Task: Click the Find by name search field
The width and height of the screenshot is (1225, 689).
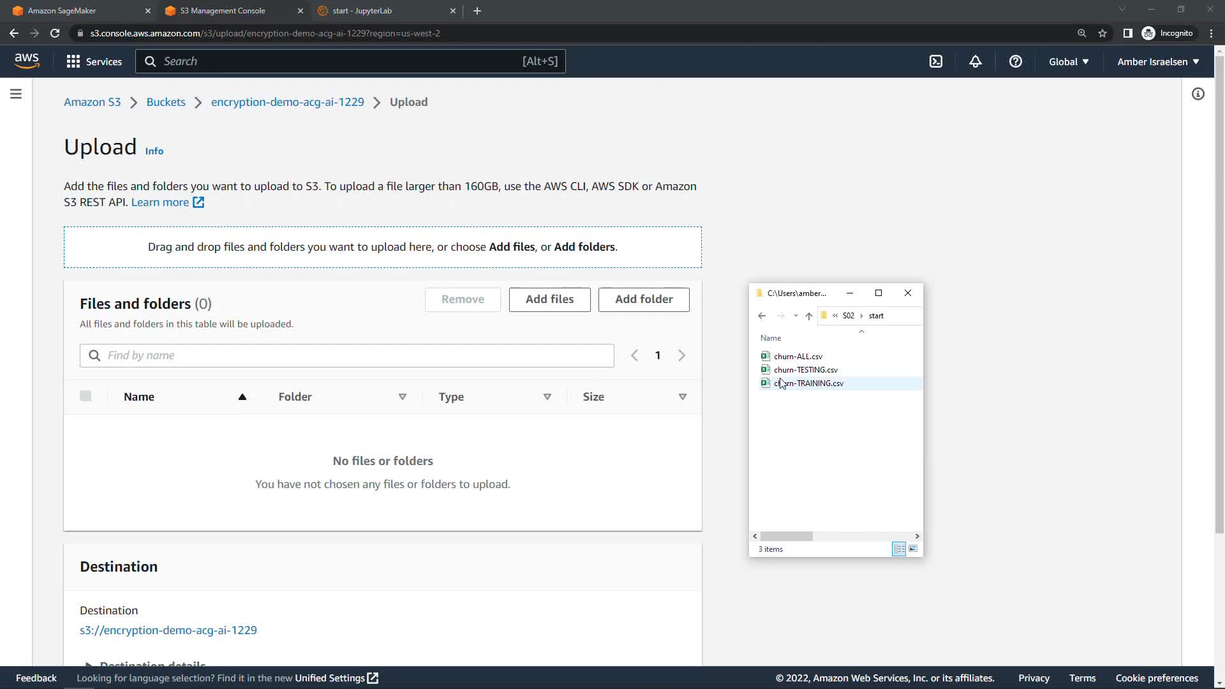Action: click(x=346, y=355)
